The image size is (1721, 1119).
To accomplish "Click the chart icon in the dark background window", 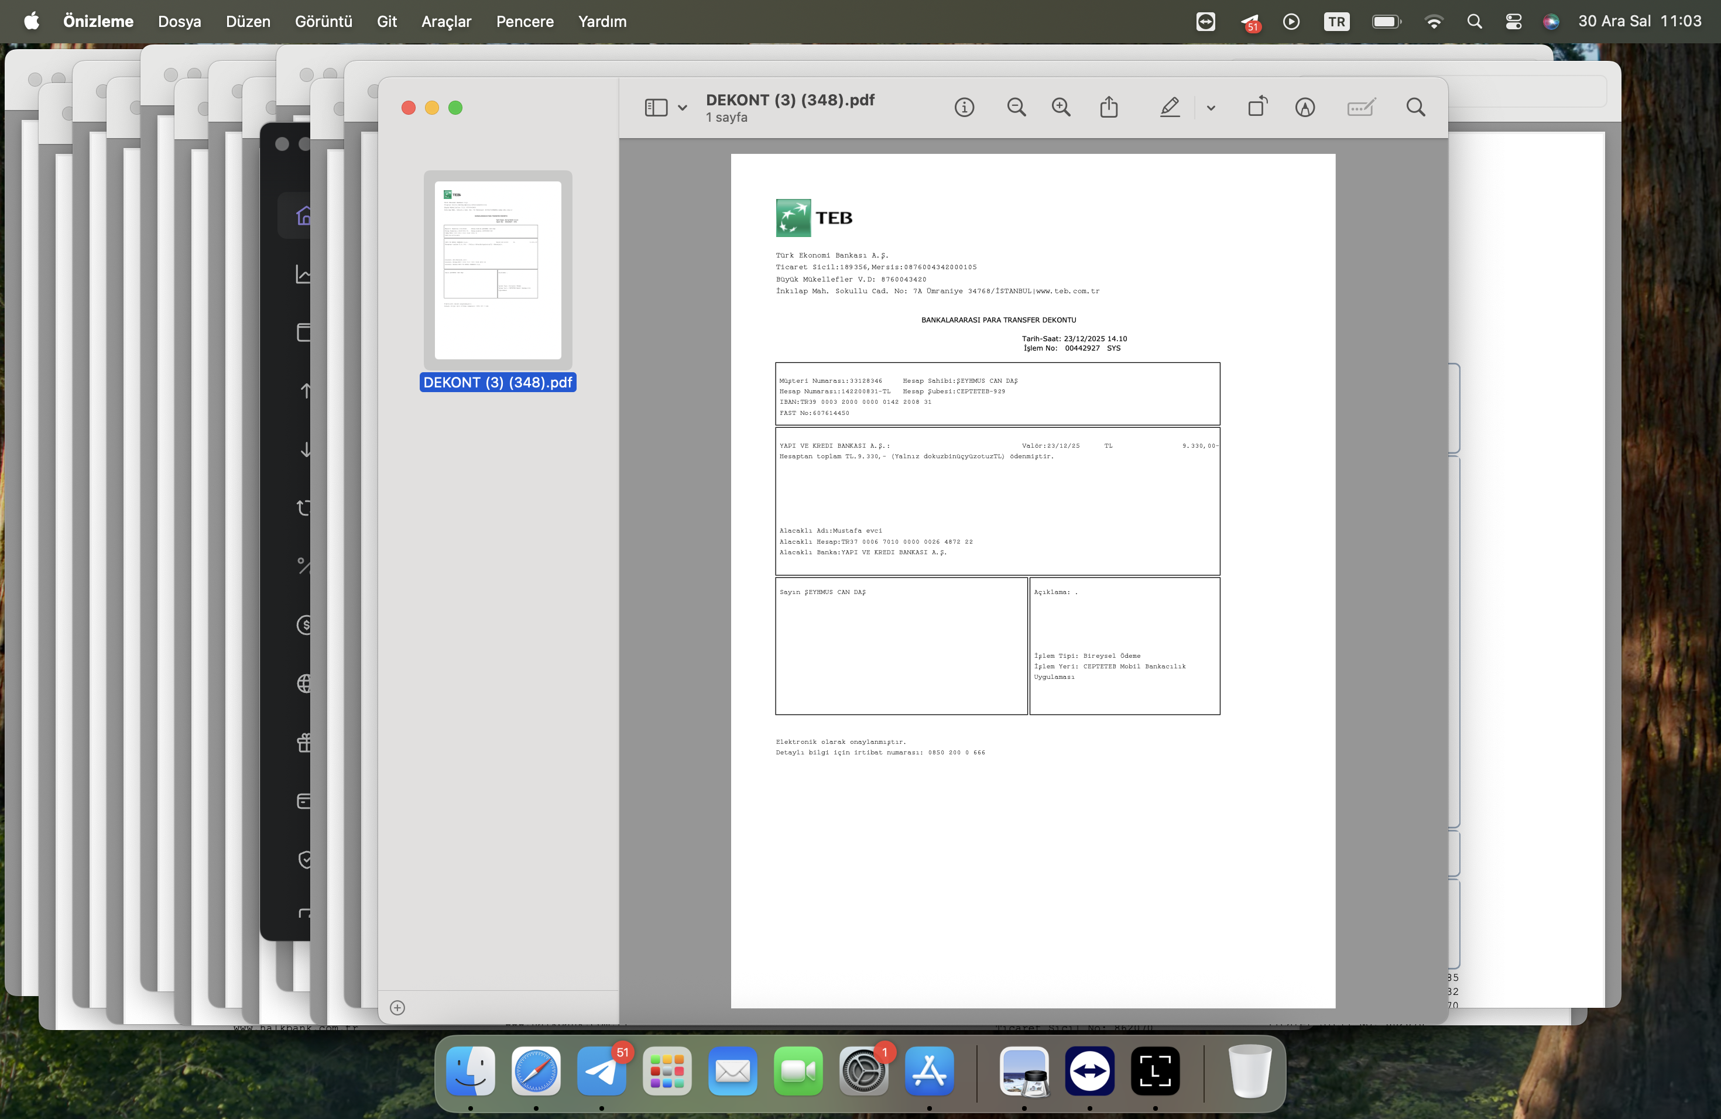I will point(303,274).
